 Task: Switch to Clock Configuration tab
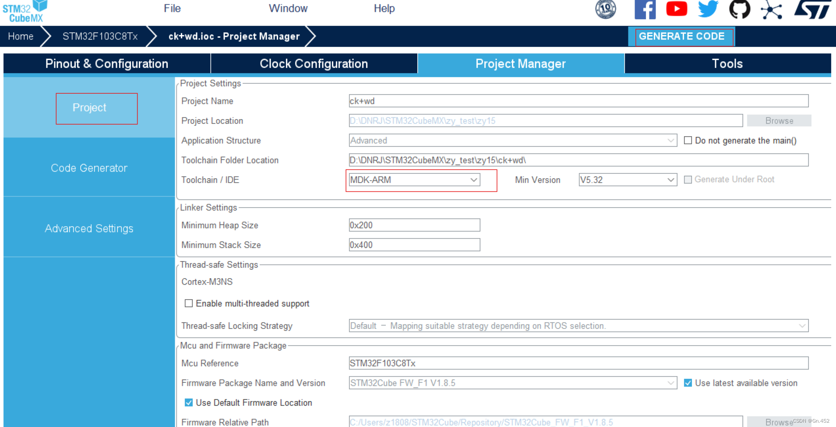click(314, 64)
